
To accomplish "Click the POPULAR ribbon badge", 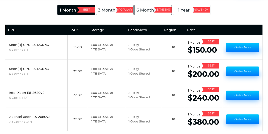I will 125,10.
